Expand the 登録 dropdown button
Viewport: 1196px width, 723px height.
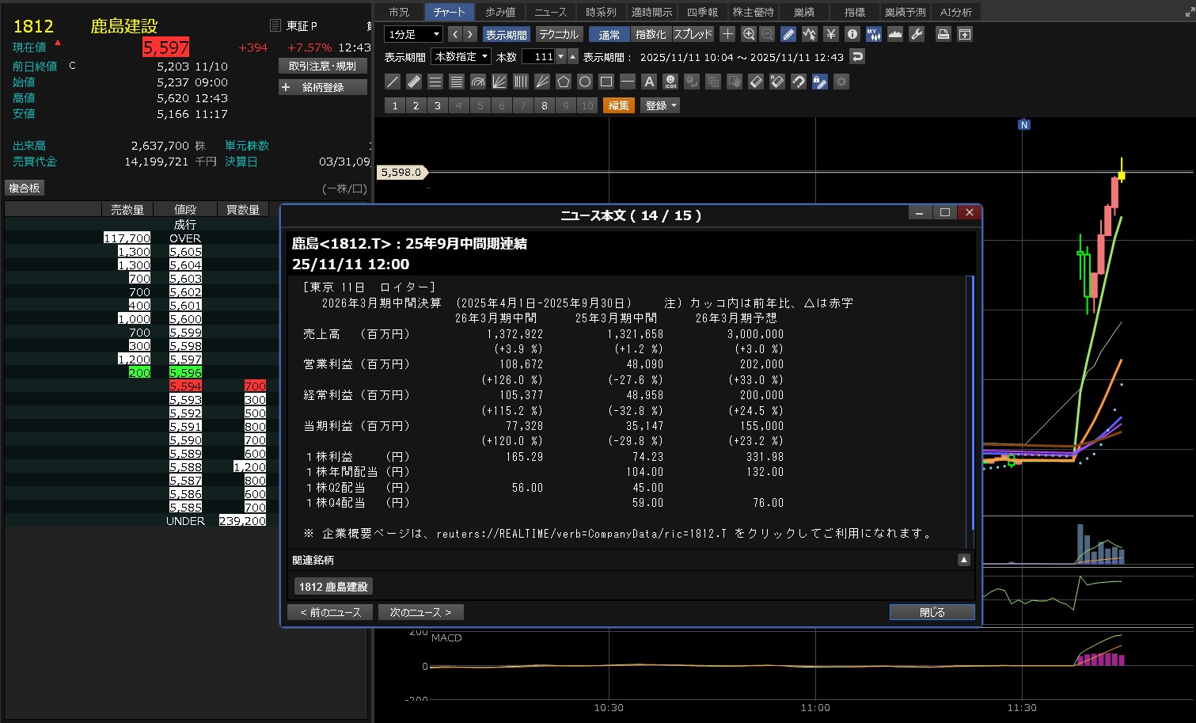tap(661, 105)
